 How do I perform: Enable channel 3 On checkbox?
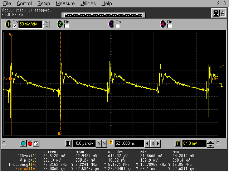[x=117, y=26]
